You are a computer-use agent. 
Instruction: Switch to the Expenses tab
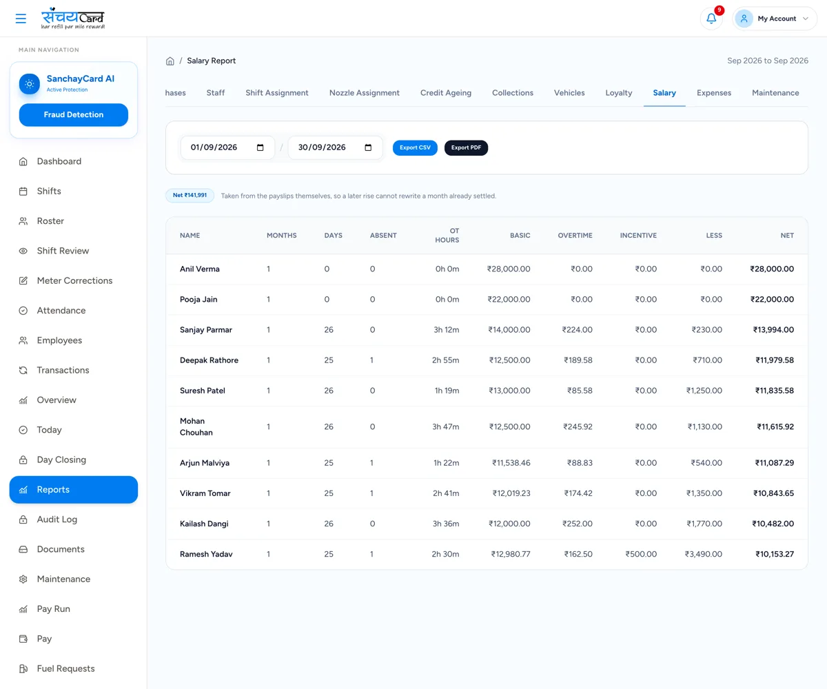click(714, 93)
